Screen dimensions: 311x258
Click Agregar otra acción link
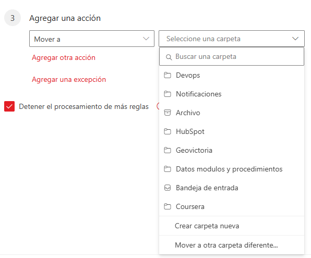click(64, 57)
